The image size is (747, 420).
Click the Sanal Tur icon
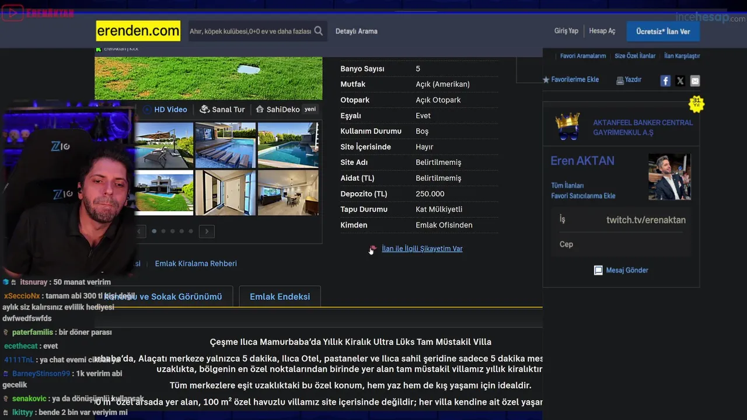tap(204, 109)
